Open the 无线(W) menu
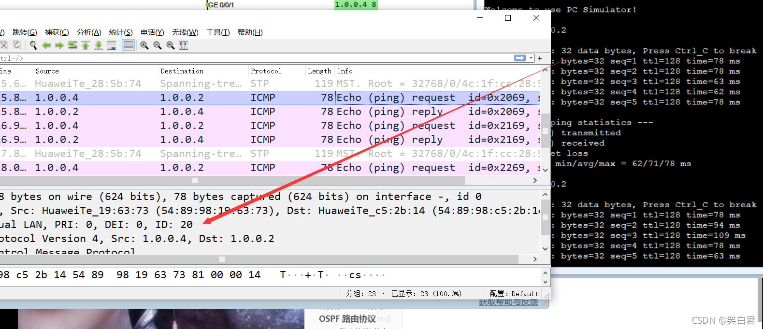Screen dimensions: 763x329 (185, 32)
